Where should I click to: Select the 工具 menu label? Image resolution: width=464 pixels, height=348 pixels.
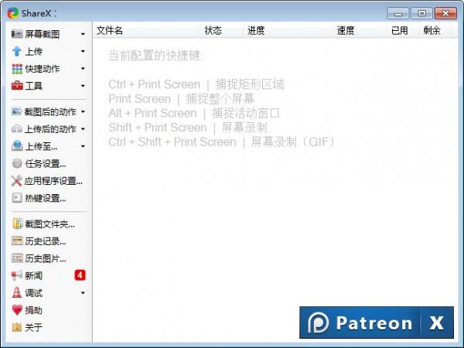[x=33, y=86]
